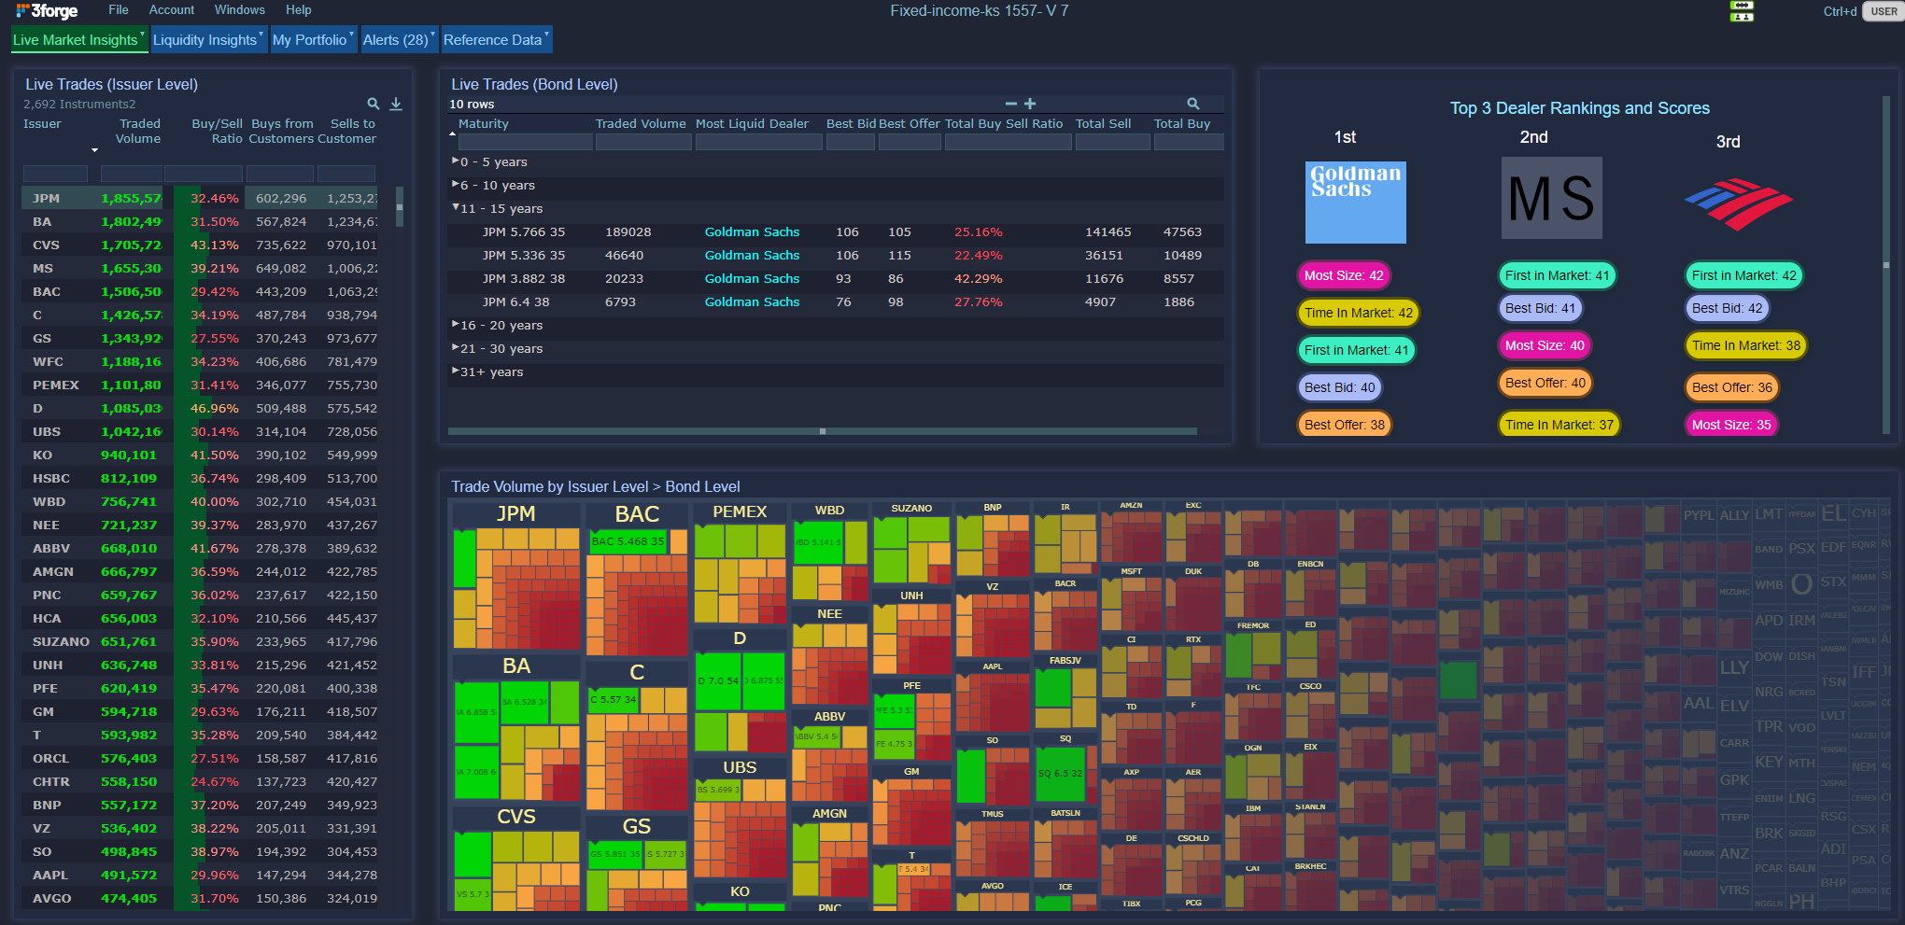Click the Most Liquid Dealer filter field
Viewport: 1905px width, 925px height.
(x=758, y=142)
